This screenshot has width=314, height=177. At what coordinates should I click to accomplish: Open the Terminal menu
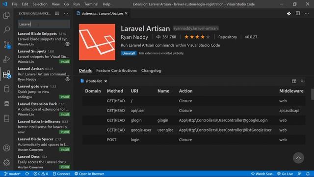coord(91,4)
